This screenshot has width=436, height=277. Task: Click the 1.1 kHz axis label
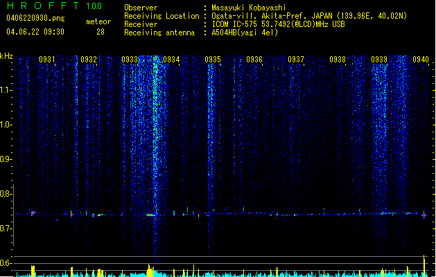point(6,90)
